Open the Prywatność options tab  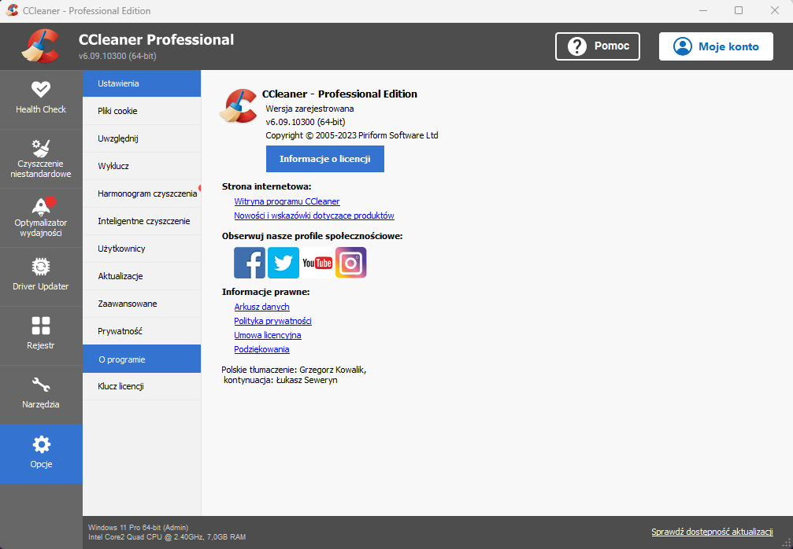click(142, 331)
